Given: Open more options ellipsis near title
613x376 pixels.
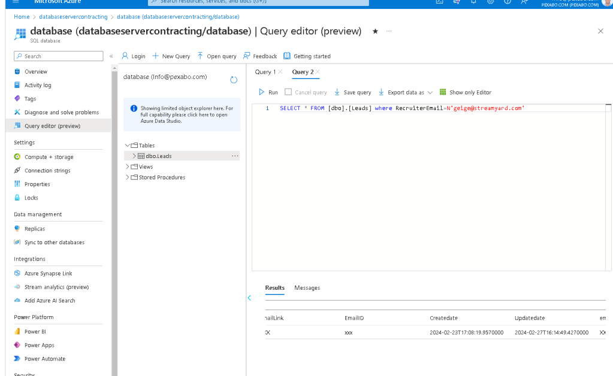Looking at the screenshot, I should (x=389, y=31).
